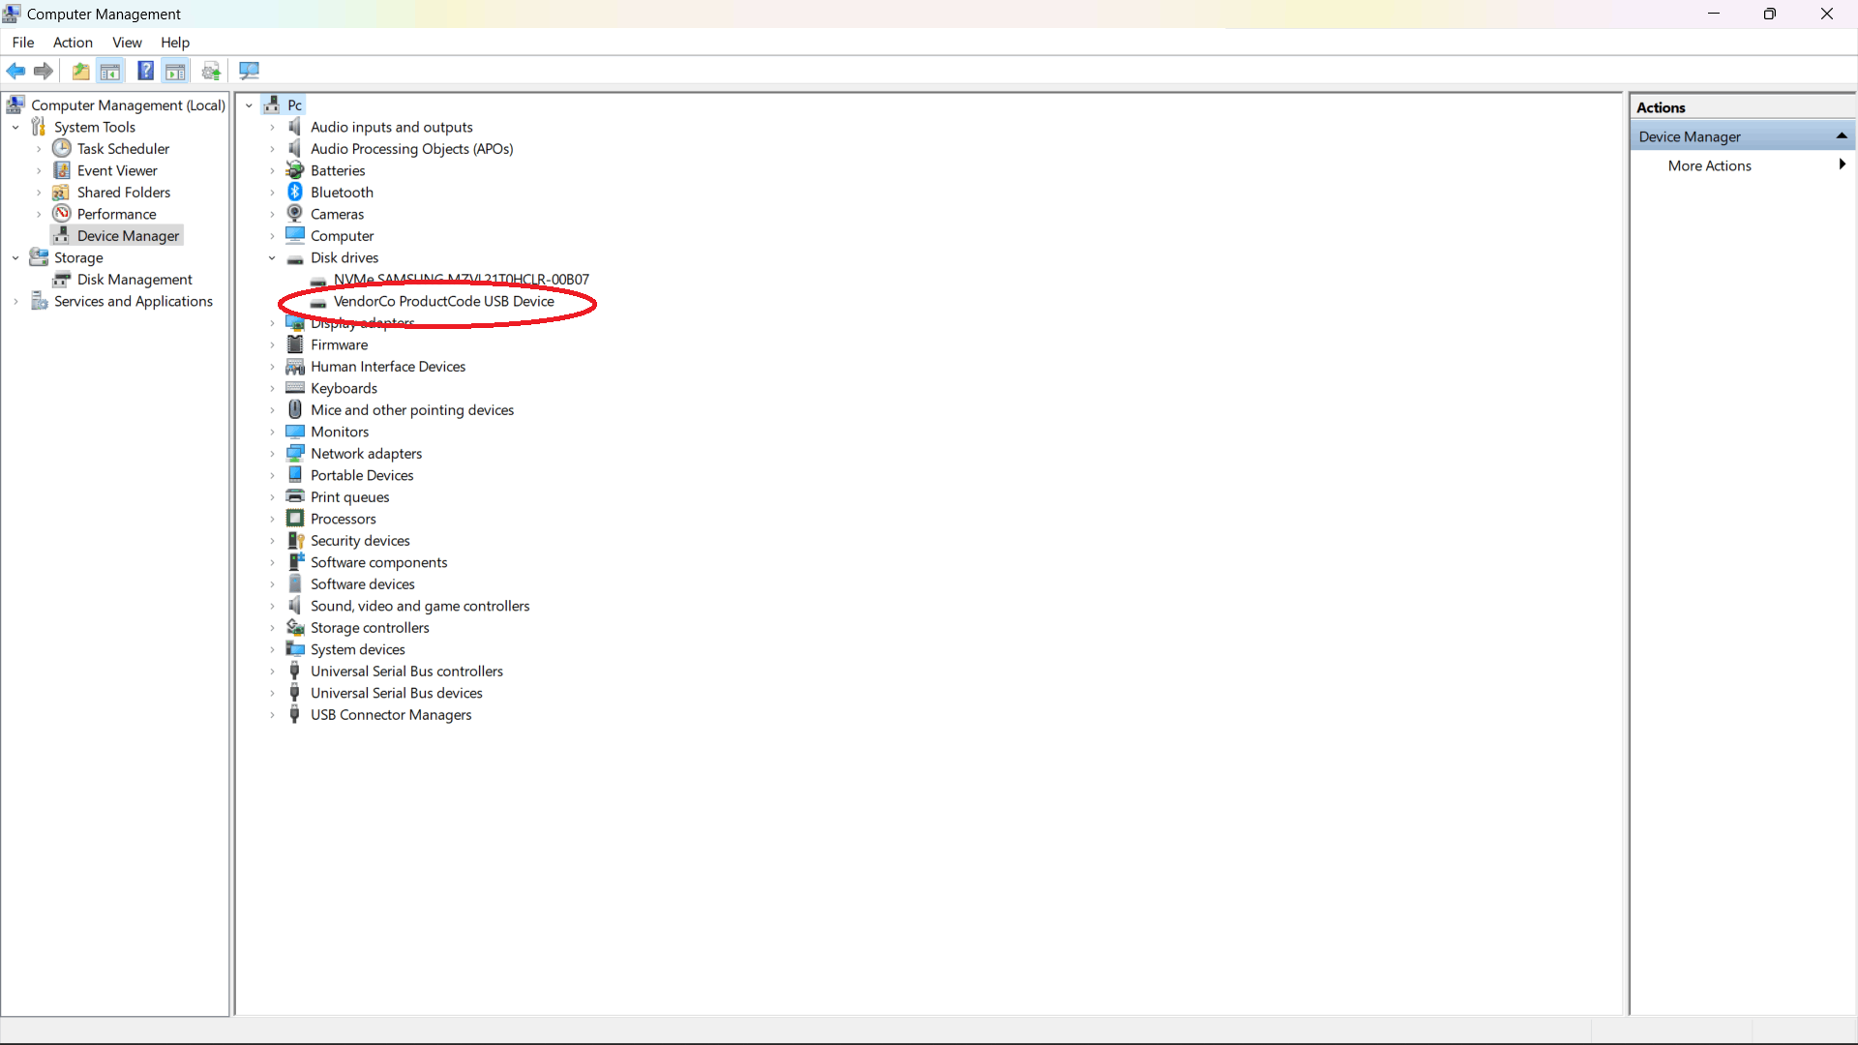Click the Bluetooth category icon
The width and height of the screenshot is (1858, 1045).
click(x=295, y=192)
